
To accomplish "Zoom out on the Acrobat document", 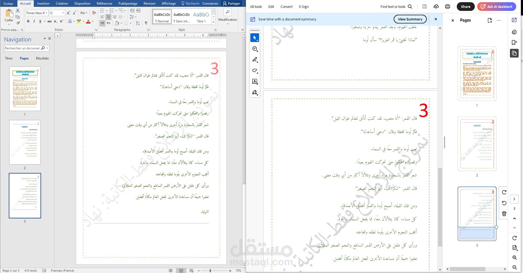I will (515, 268).
